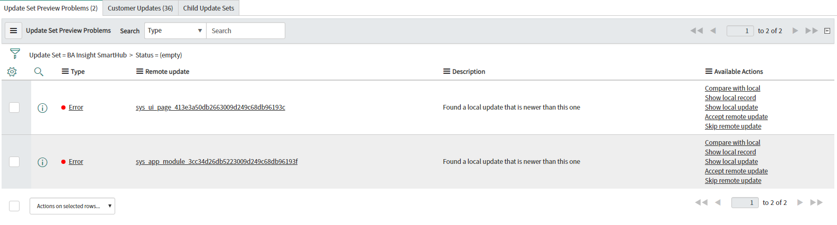This screenshot has height=225, width=837.
Task: Toggle the select-all checkbox at the bottom
Action: coord(14,206)
